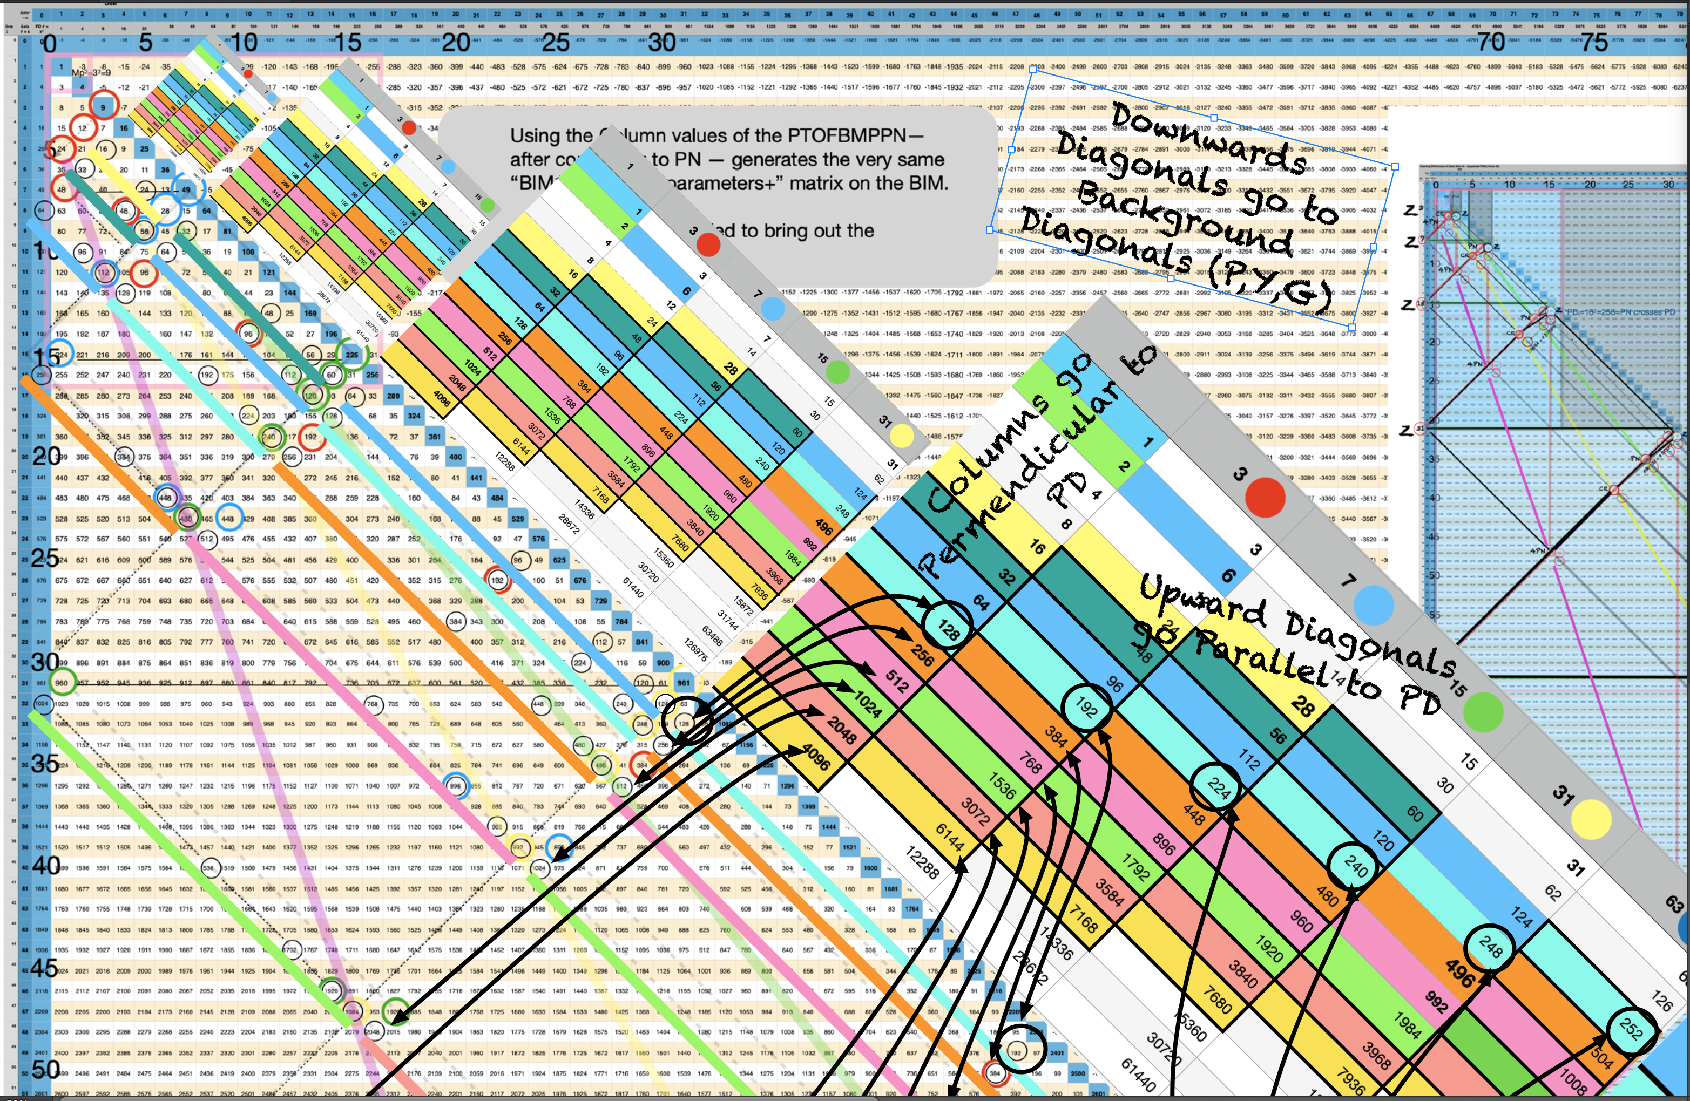
Task: Select bold blue diagonal cell "625"
Action: coord(559,559)
